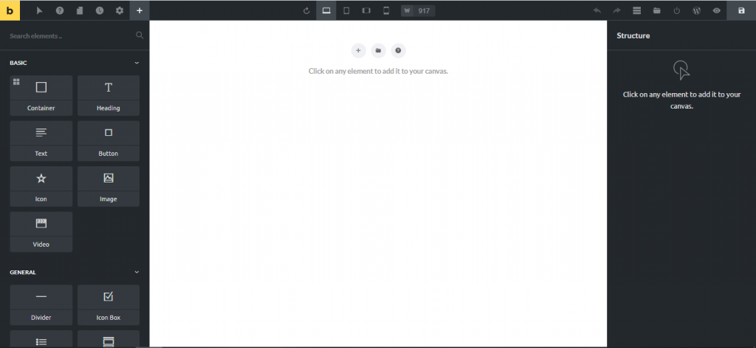This screenshot has height=348, width=756.
Task: Open the help question mark in top toolbar
Action: [60, 10]
